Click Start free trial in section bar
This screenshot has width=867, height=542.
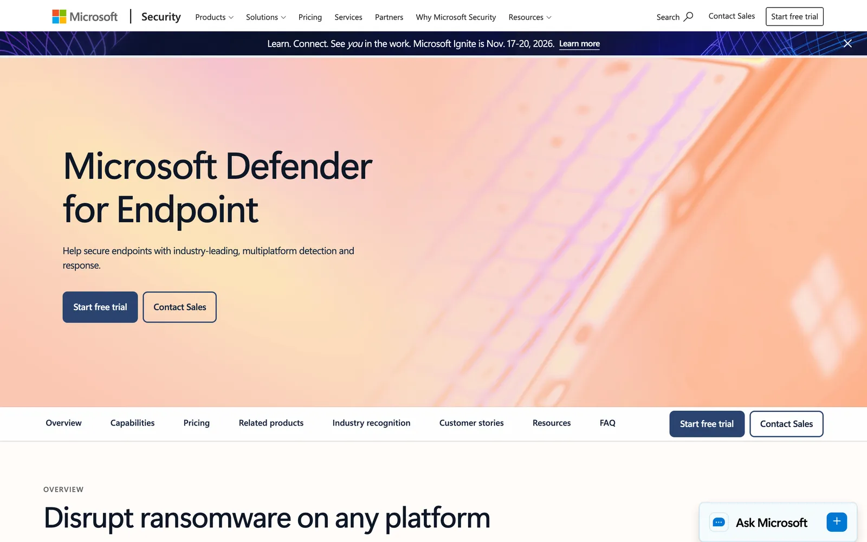point(707,424)
